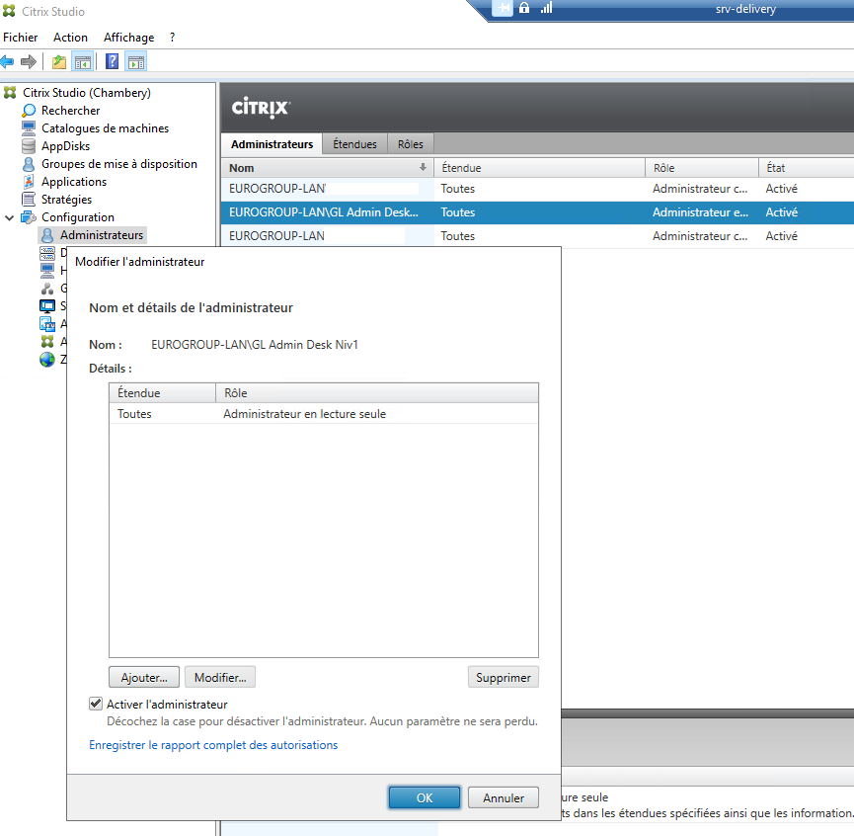Click the Ajouter... button
Viewport: 854px width, 836px height.
(x=144, y=678)
